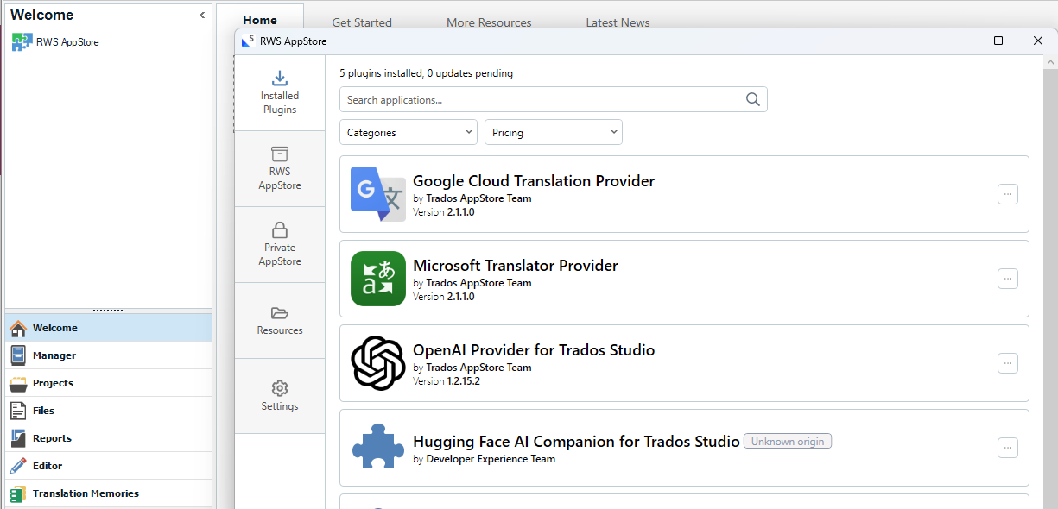Click the Installed Plugins download icon
The width and height of the screenshot is (1058, 509).
279,79
